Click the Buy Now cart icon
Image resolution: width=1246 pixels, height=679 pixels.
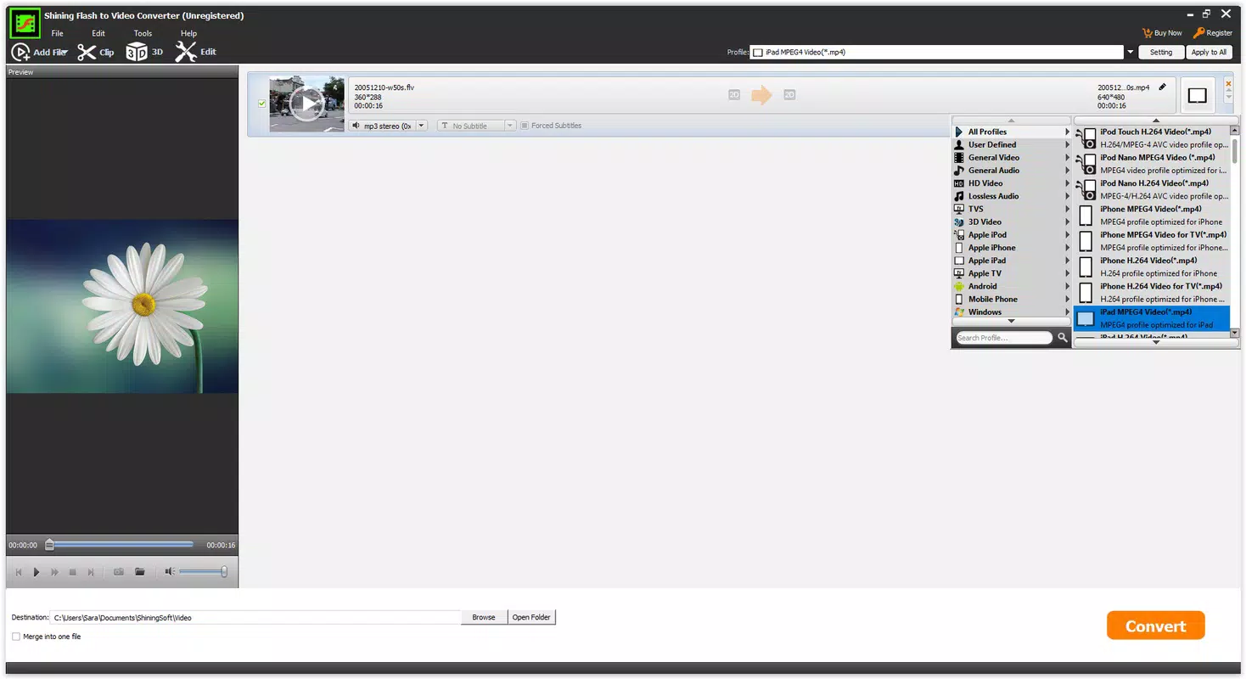(x=1148, y=33)
